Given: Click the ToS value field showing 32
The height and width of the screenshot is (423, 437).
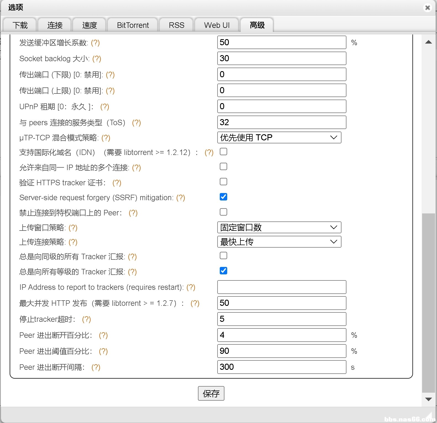Looking at the screenshot, I should (x=282, y=122).
